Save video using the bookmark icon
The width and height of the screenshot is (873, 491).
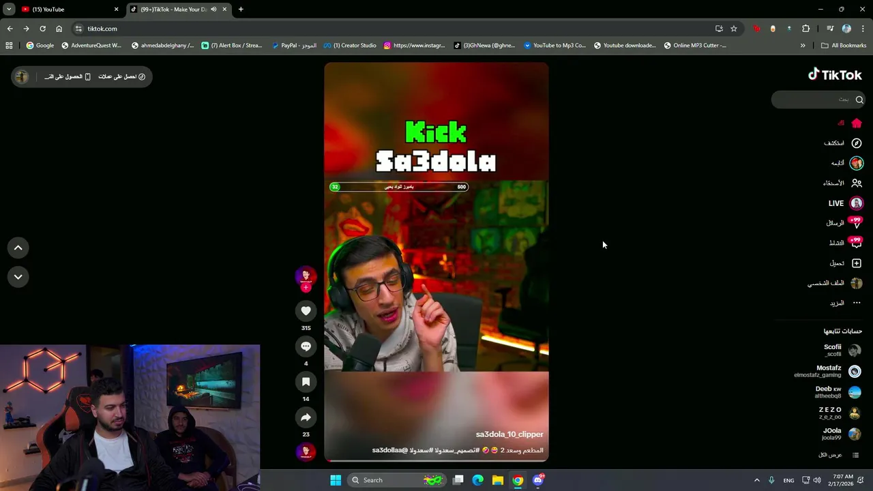point(306,382)
